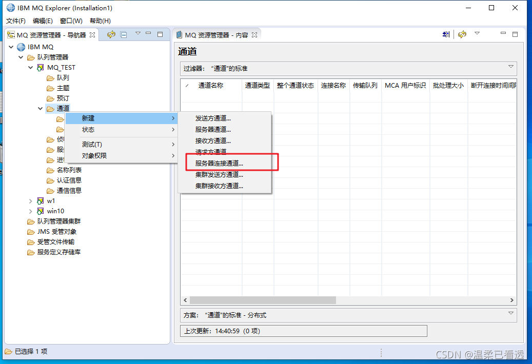Image resolution: width=532 pixels, height=364 pixels.
Task: Expand the 过滤器 section dropdown
Action: pyautogui.click(x=510, y=67)
